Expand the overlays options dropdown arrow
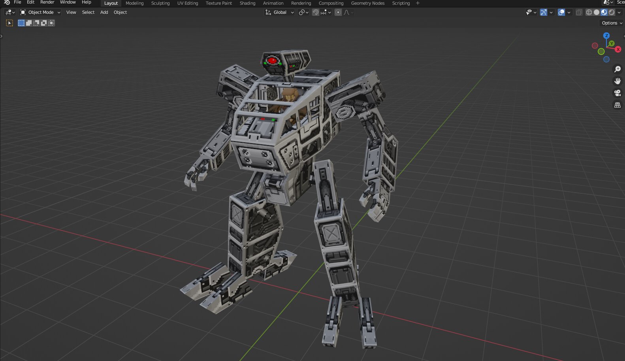 coord(569,12)
